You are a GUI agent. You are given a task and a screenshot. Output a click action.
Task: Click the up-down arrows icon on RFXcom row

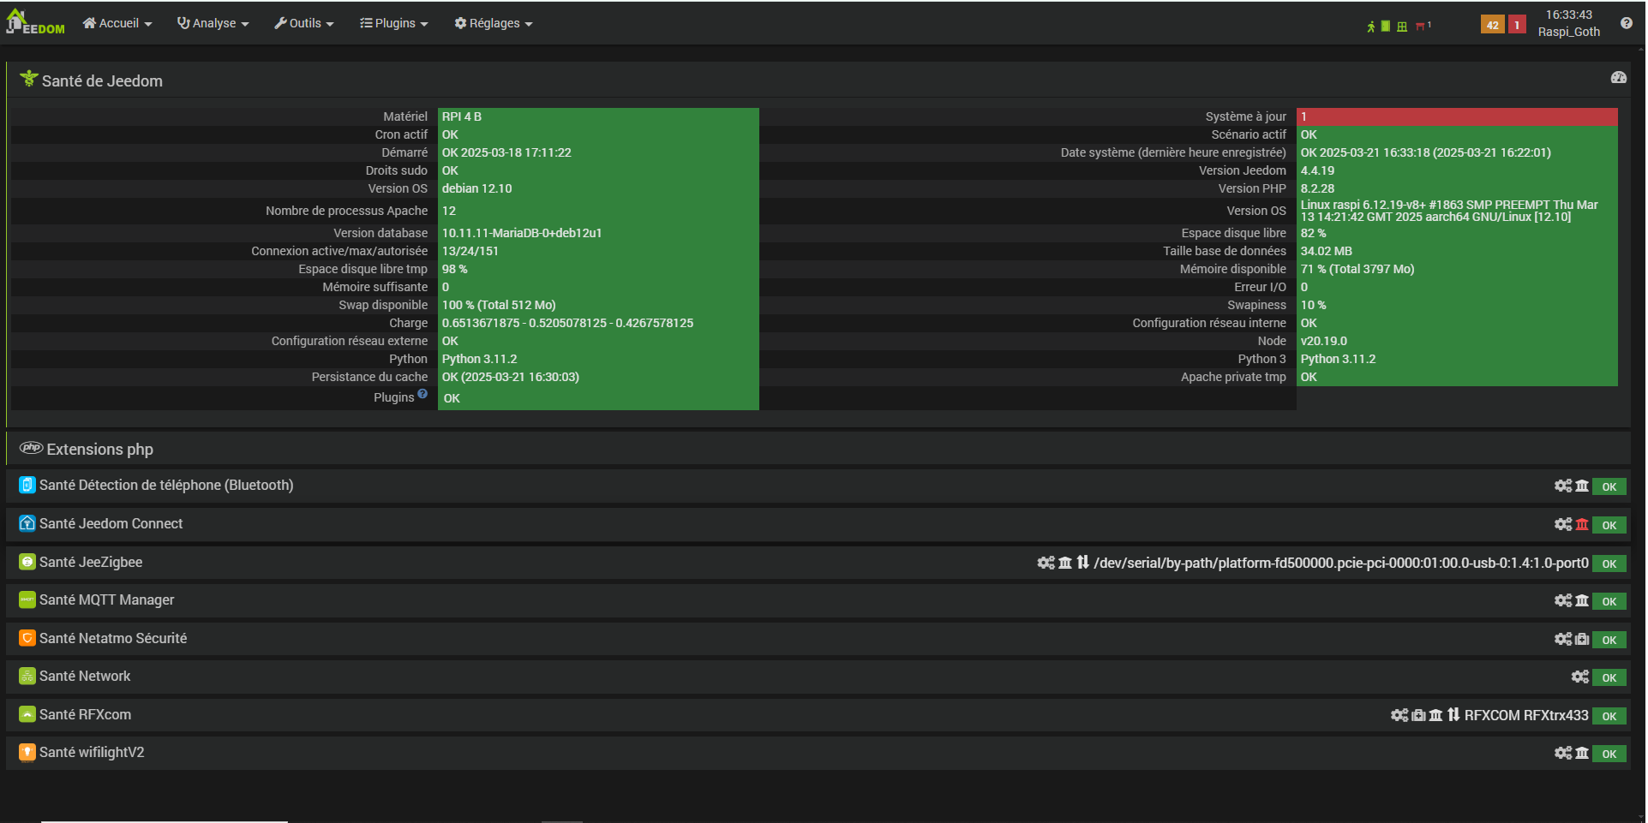point(1453,715)
